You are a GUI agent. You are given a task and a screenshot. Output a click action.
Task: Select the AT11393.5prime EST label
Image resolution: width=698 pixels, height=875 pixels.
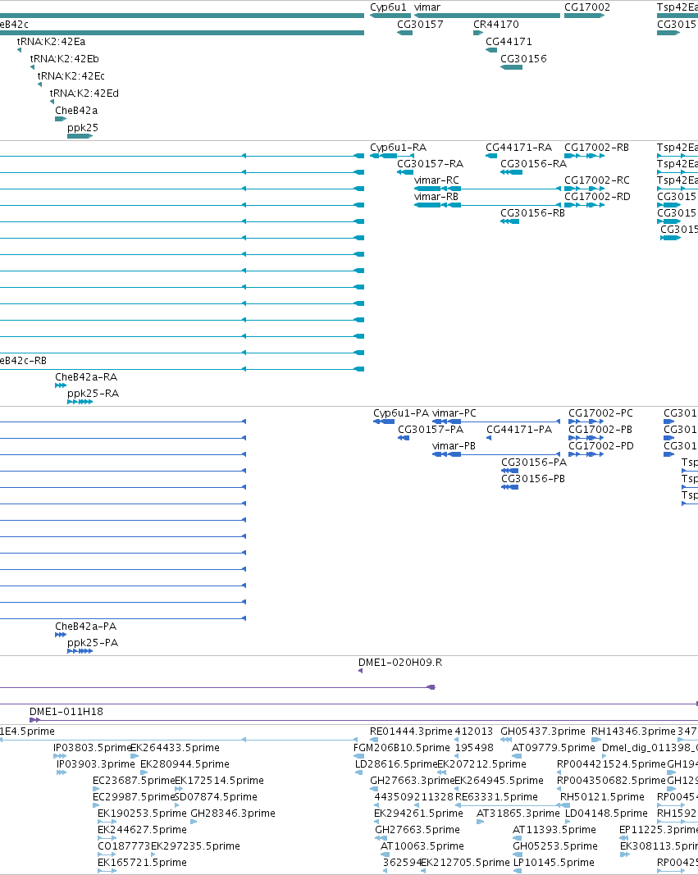pos(554,830)
